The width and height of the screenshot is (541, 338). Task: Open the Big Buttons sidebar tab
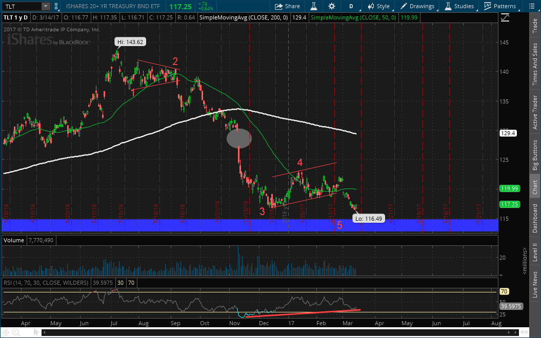click(x=535, y=155)
